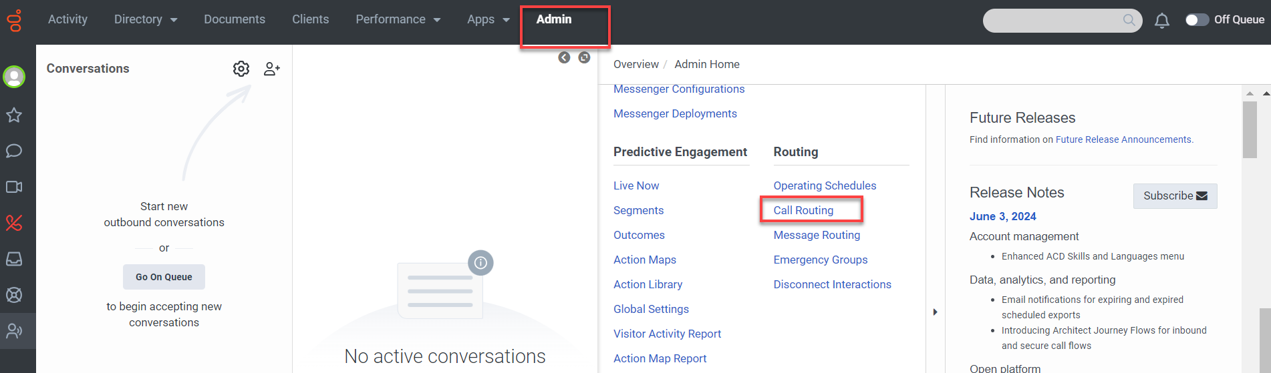Open the chat bubble sidebar icon

pyautogui.click(x=14, y=151)
